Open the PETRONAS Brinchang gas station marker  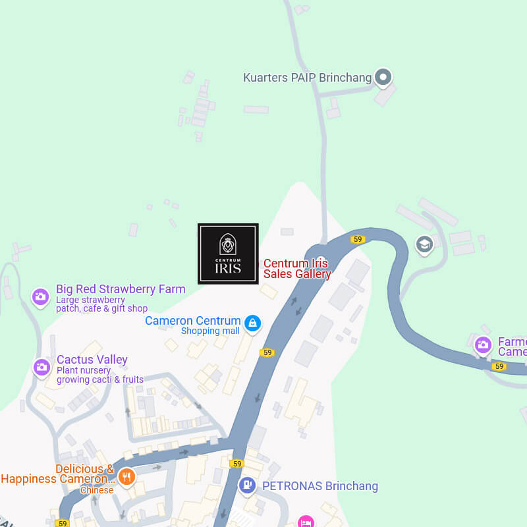(x=248, y=486)
